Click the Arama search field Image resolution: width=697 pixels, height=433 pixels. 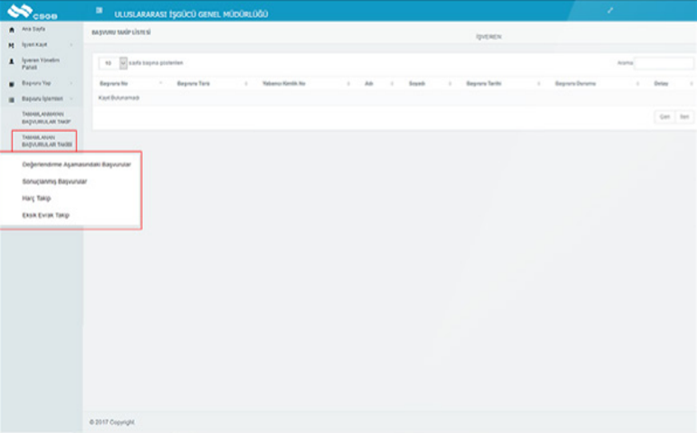pyautogui.click(x=663, y=63)
